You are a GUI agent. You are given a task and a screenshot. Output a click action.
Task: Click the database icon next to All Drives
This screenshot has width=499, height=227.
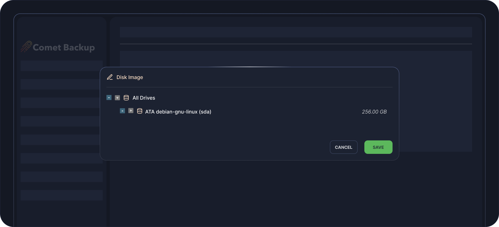click(126, 98)
